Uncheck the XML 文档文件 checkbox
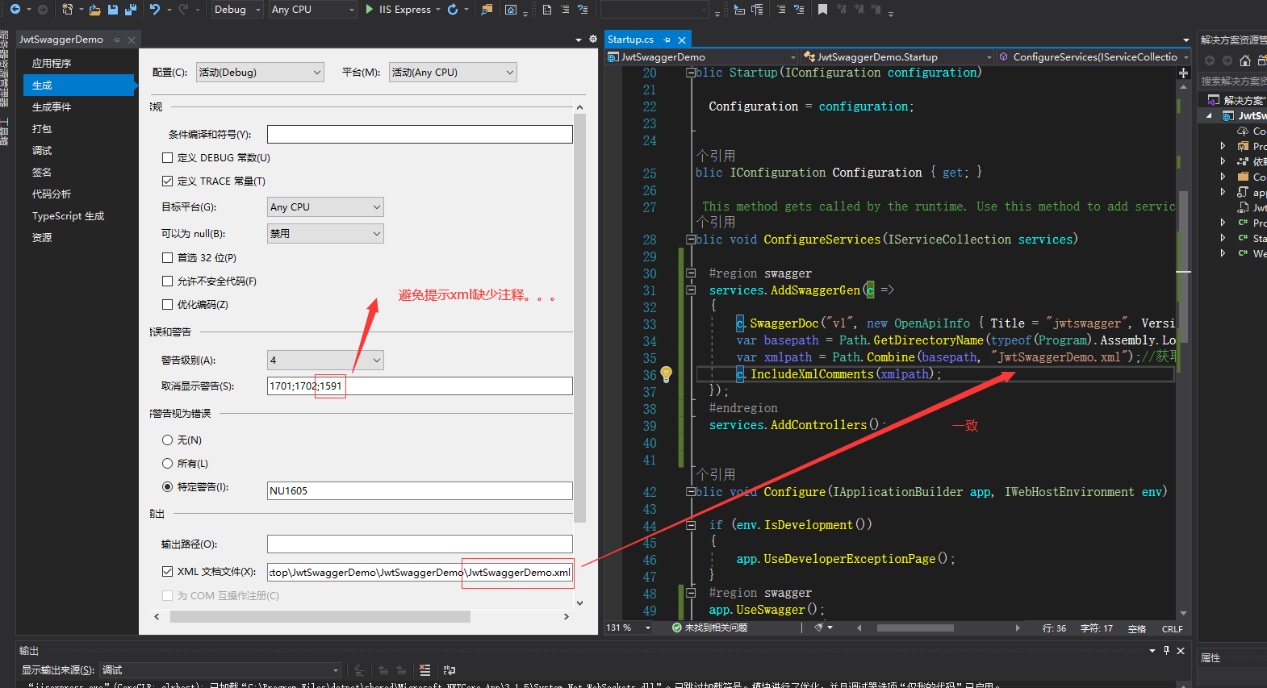This screenshot has height=688, width=1267. [x=168, y=572]
